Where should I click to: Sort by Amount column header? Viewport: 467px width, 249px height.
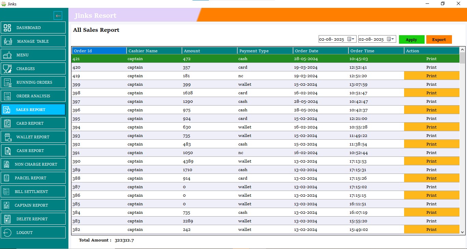[210, 51]
